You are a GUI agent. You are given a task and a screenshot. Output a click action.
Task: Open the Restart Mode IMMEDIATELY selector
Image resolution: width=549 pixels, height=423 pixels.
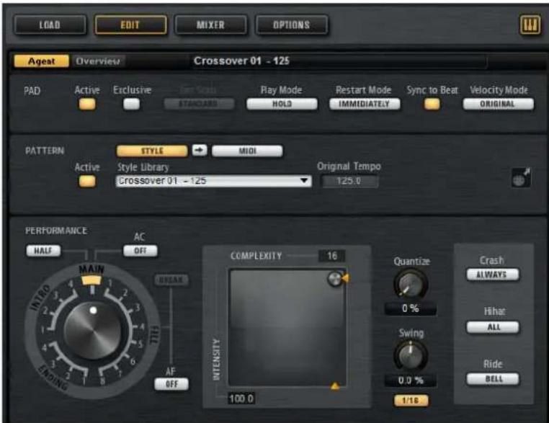(x=364, y=104)
